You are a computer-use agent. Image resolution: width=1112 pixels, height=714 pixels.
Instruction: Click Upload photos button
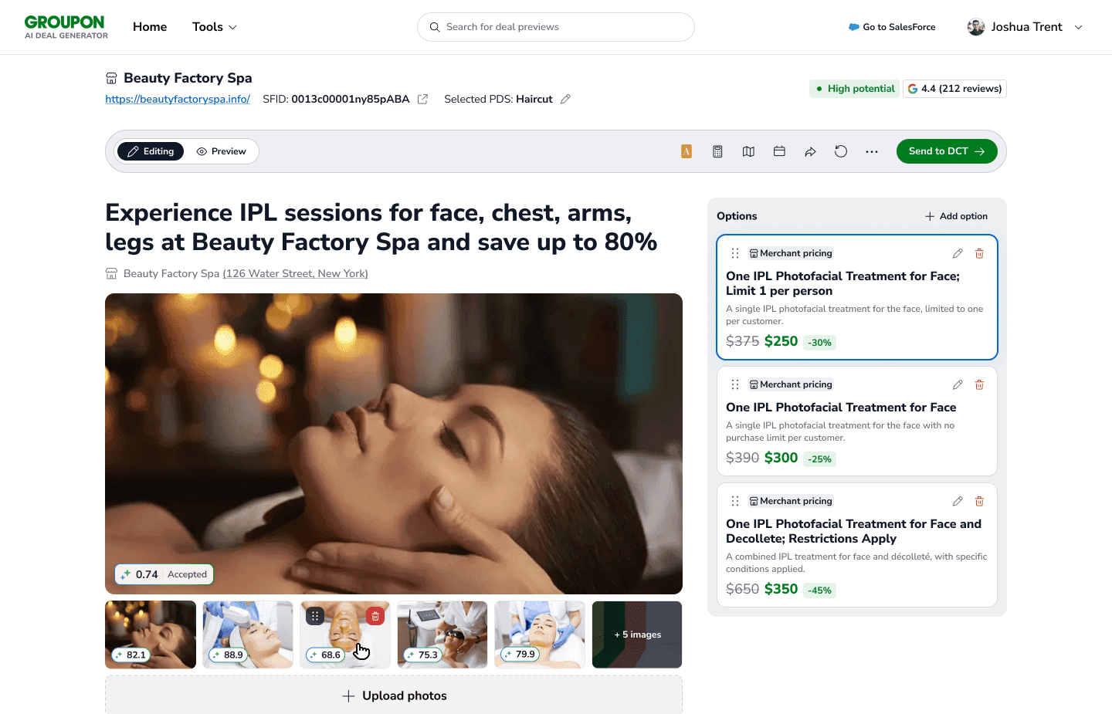pyautogui.click(x=394, y=695)
